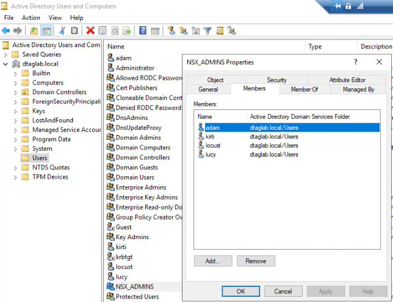Click the Cut scissors toolbar icon
The height and width of the screenshot is (302, 393).
(62, 30)
